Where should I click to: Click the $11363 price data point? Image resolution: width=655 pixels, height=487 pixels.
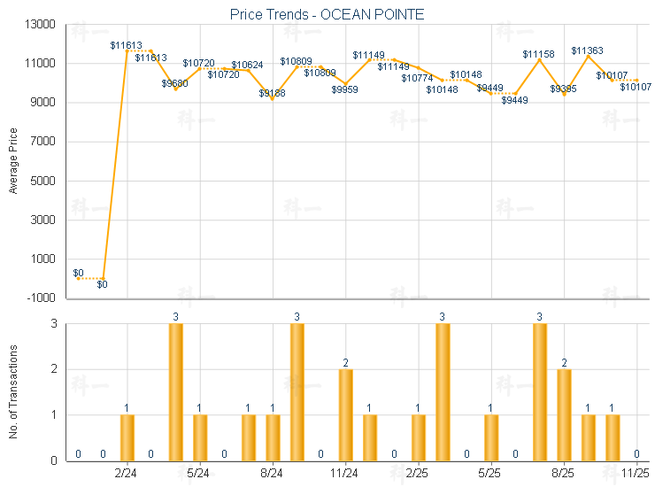click(588, 57)
